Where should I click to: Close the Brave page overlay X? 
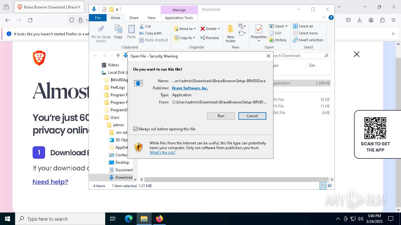coord(357,54)
